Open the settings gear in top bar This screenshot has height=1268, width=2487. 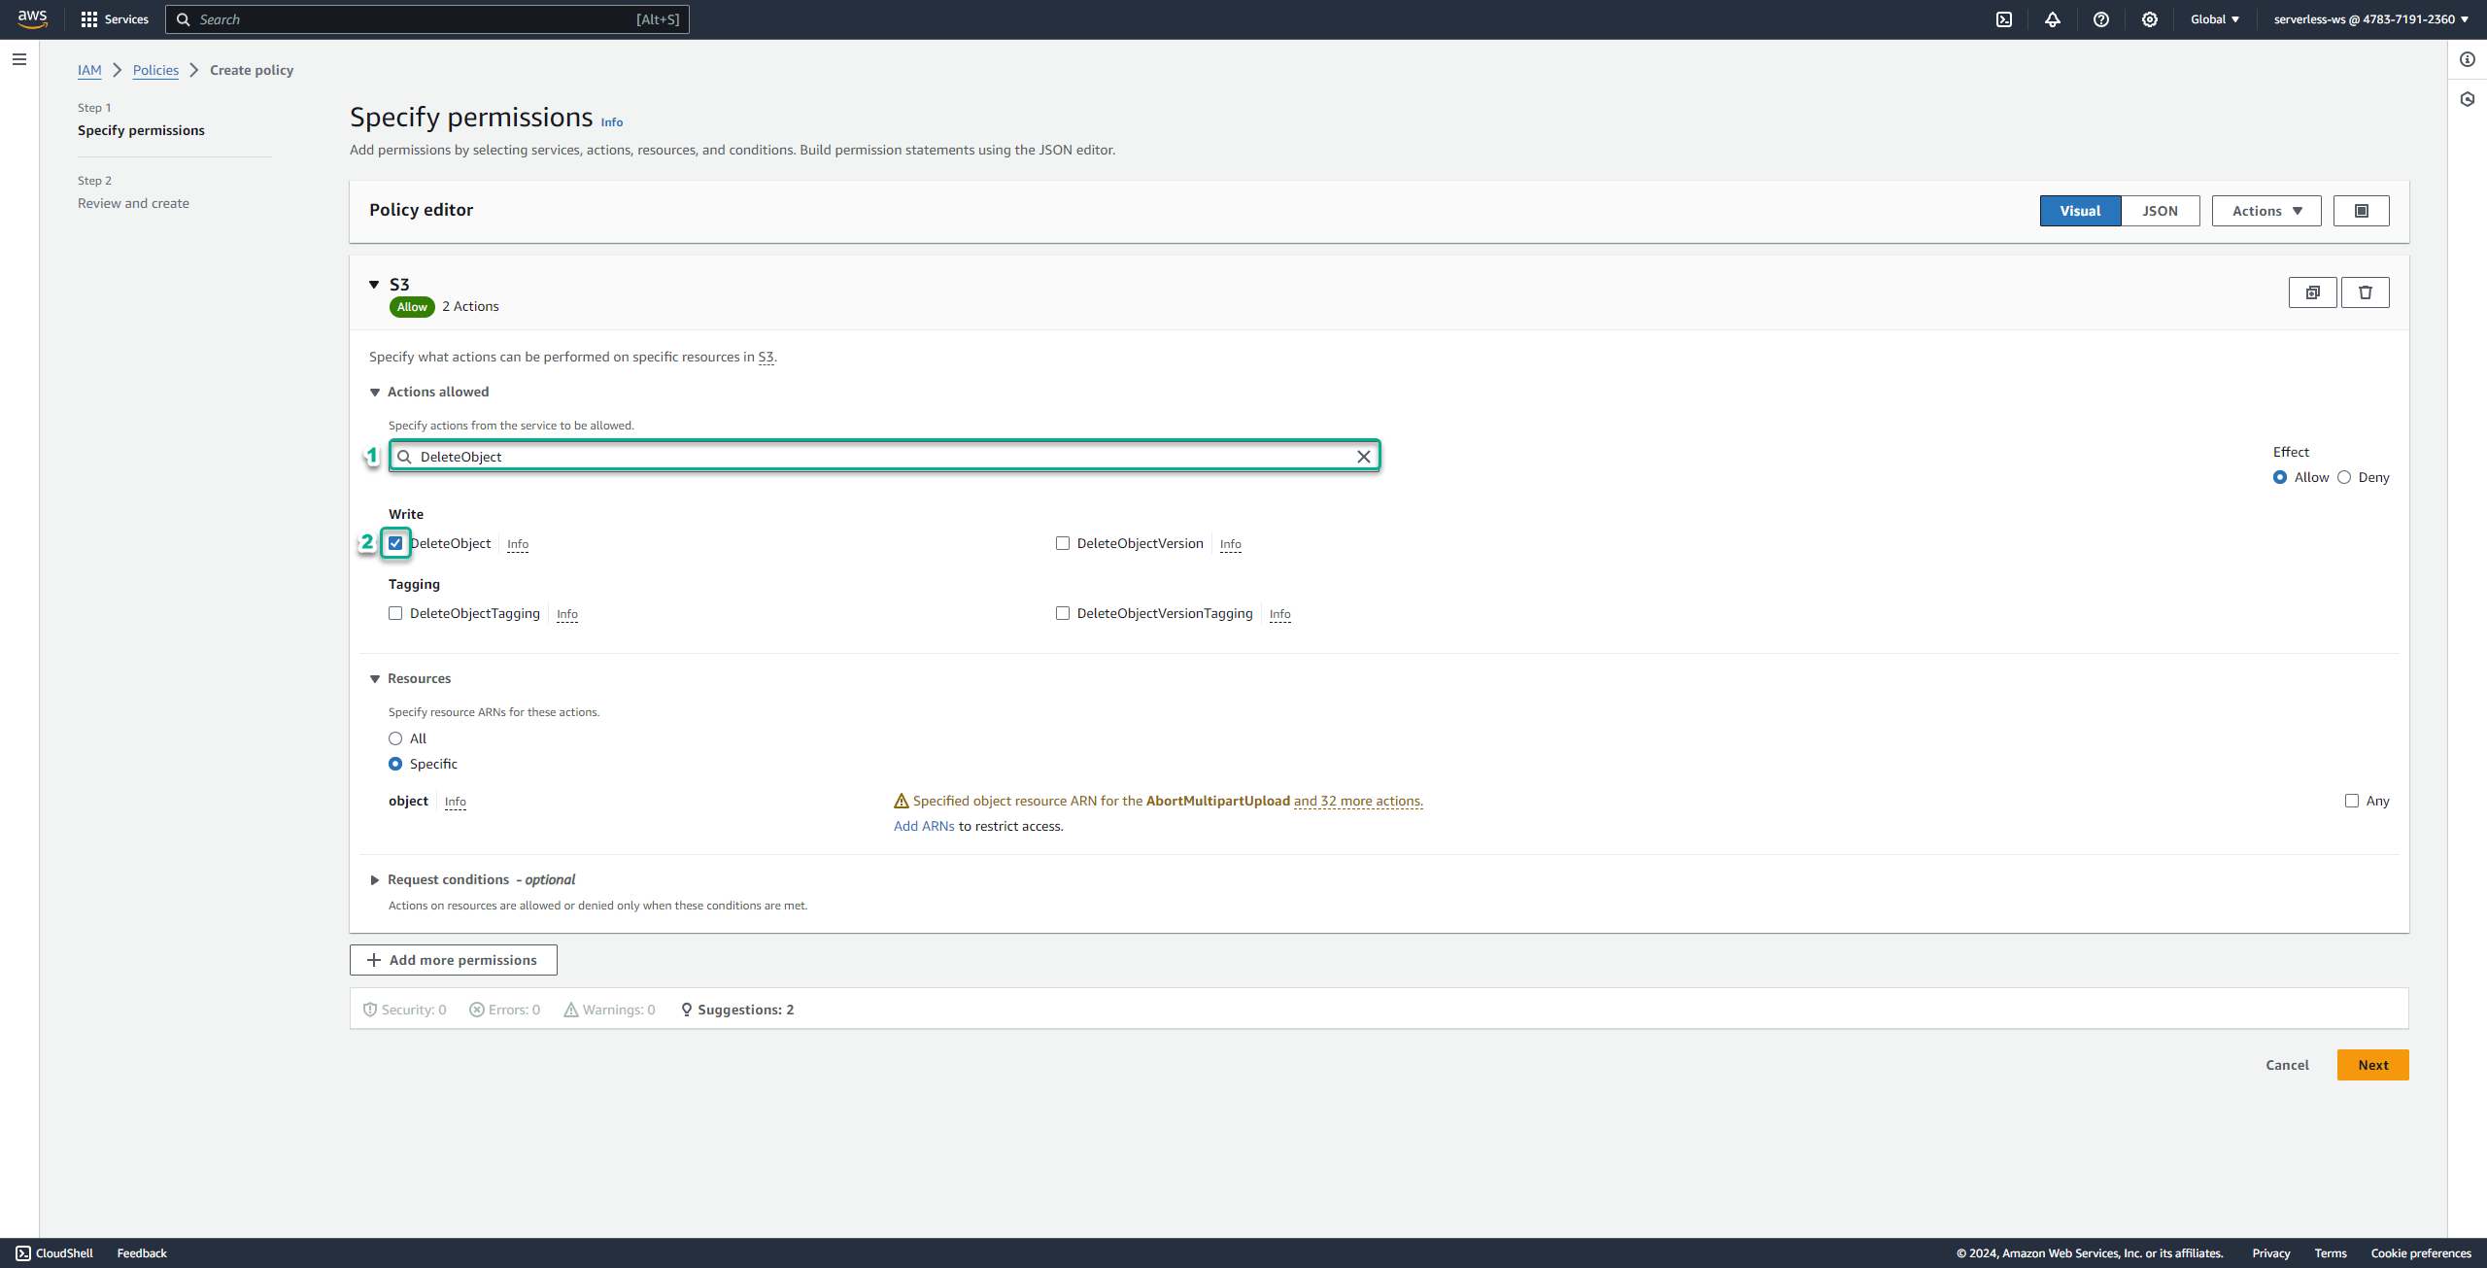click(x=2150, y=19)
